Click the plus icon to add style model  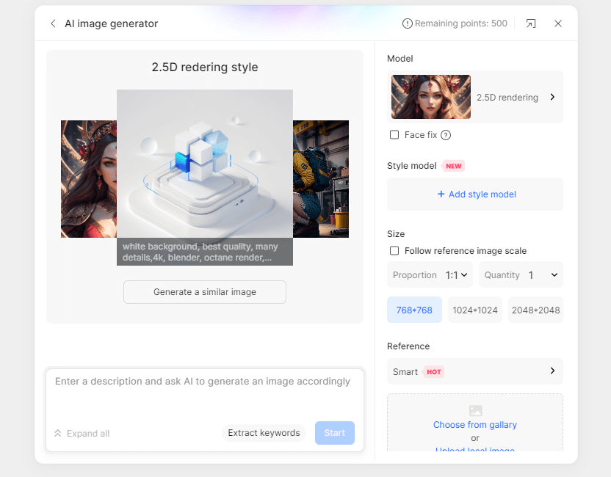pyautogui.click(x=441, y=194)
